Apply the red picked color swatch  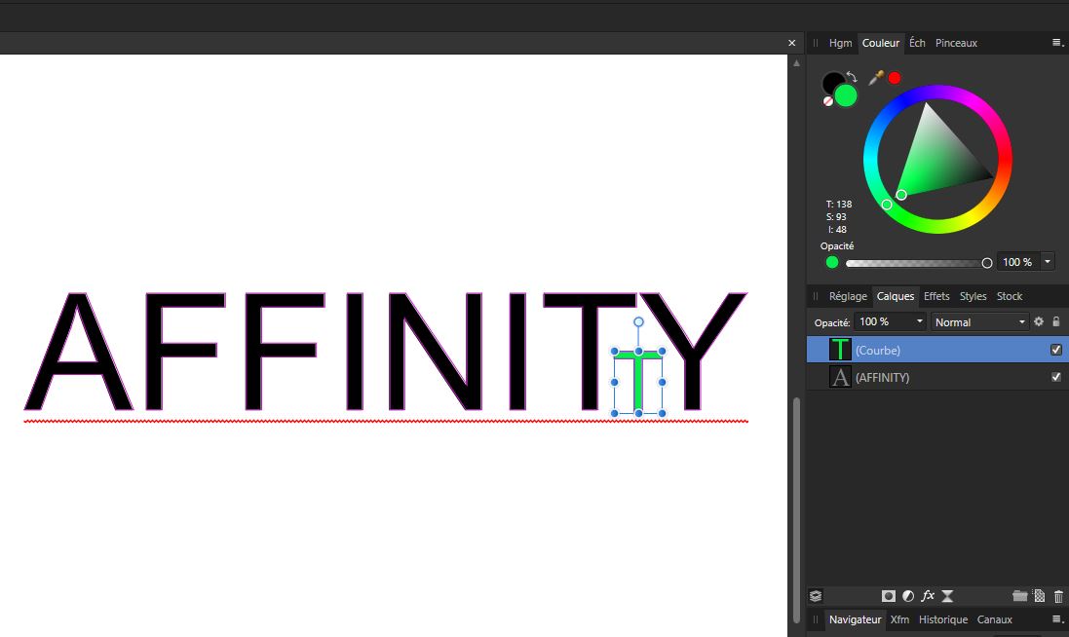click(x=895, y=78)
